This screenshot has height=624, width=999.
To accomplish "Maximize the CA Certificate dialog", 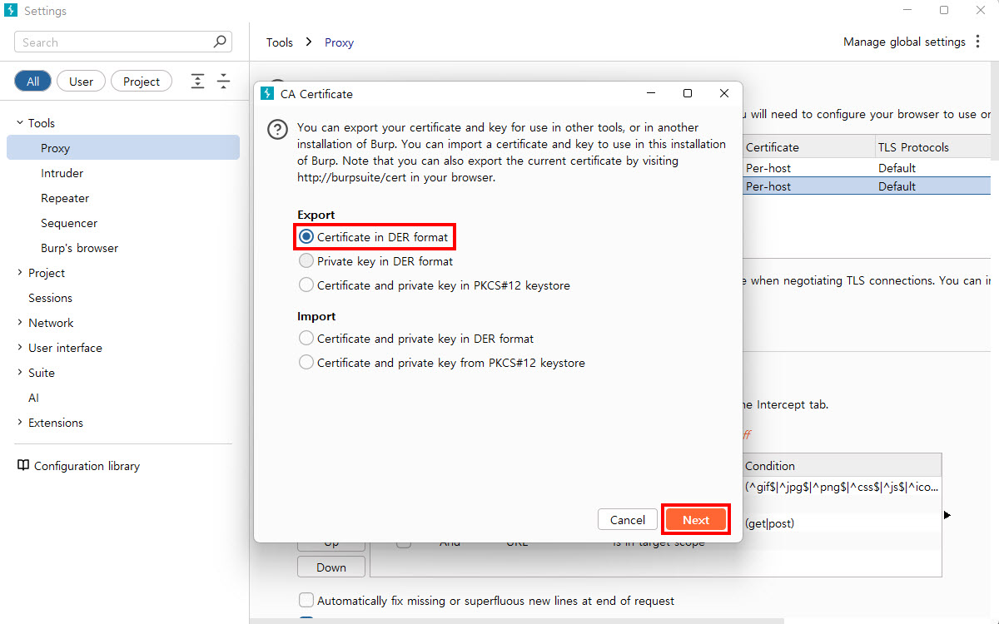I will 688,93.
